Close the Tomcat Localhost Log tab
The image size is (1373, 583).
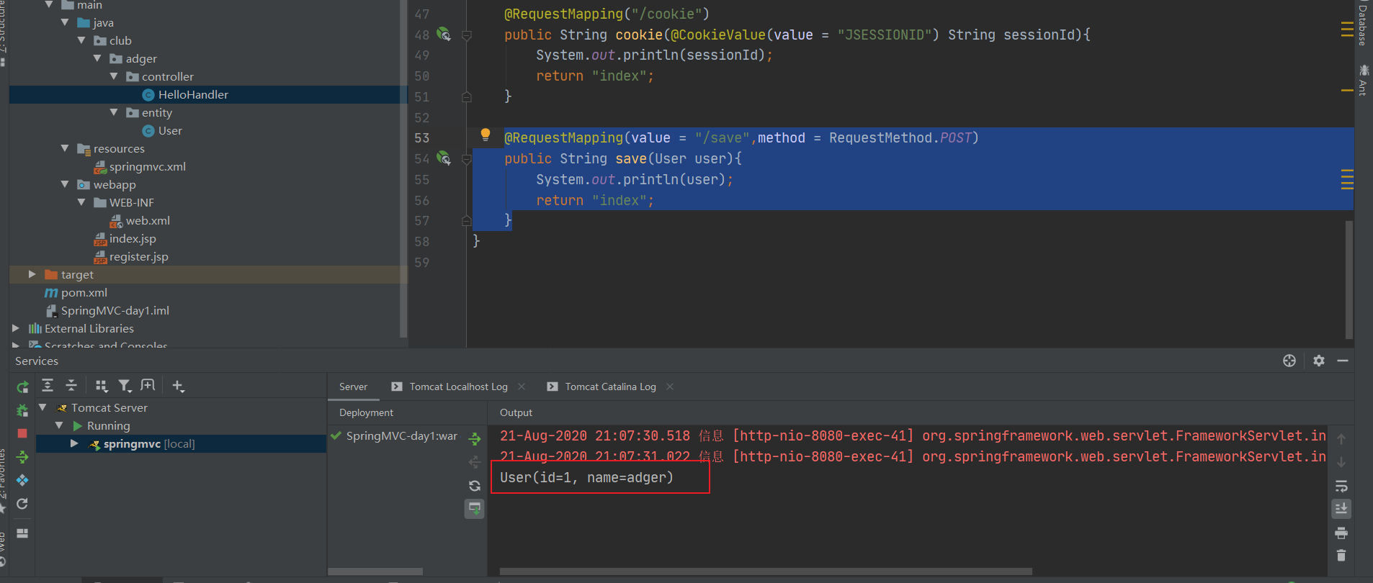pos(522,387)
